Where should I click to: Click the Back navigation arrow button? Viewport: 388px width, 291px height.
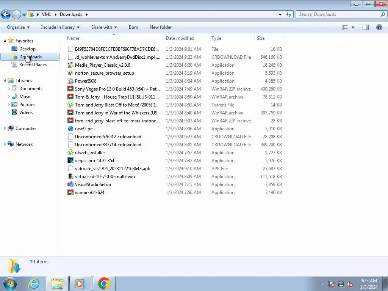[6, 14]
